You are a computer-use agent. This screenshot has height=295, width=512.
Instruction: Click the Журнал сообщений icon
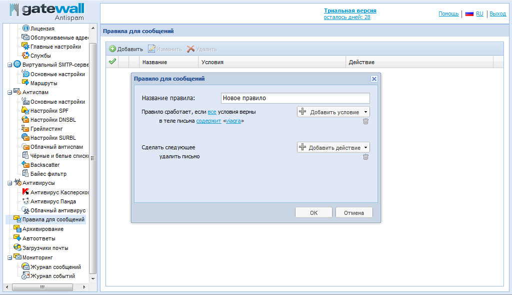click(x=25, y=266)
